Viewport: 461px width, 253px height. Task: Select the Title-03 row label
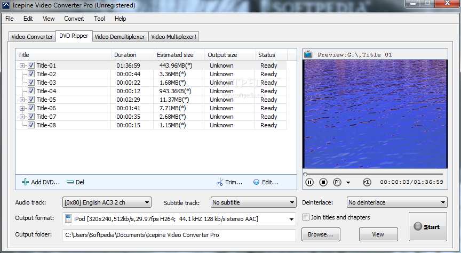pos(46,83)
